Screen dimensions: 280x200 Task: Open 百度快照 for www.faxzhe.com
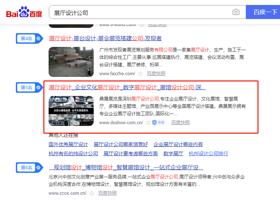(156, 73)
